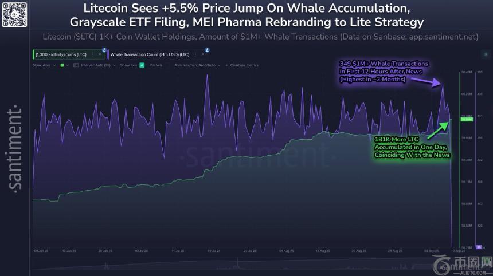Click the green current-value label on the axis
Screen dimensions: 493x276
pyautogui.click(x=465, y=119)
